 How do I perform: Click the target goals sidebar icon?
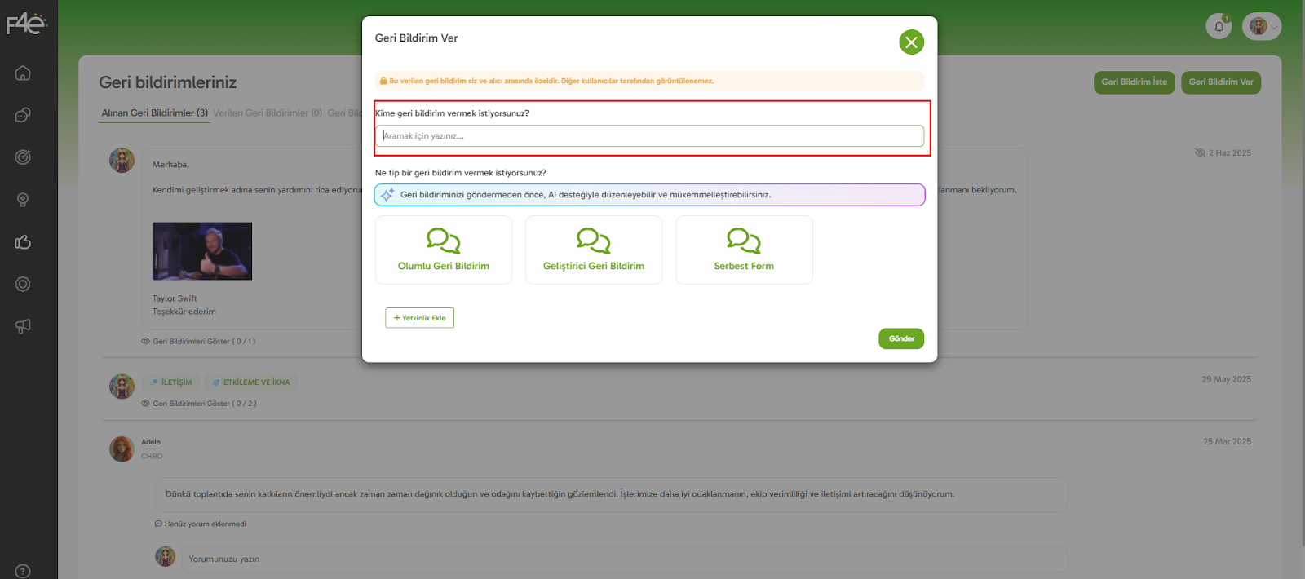pyautogui.click(x=23, y=157)
